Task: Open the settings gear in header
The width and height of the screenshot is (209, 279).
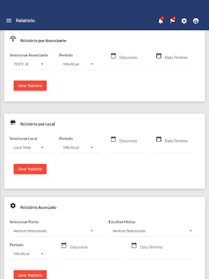Action: [x=184, y=21]
